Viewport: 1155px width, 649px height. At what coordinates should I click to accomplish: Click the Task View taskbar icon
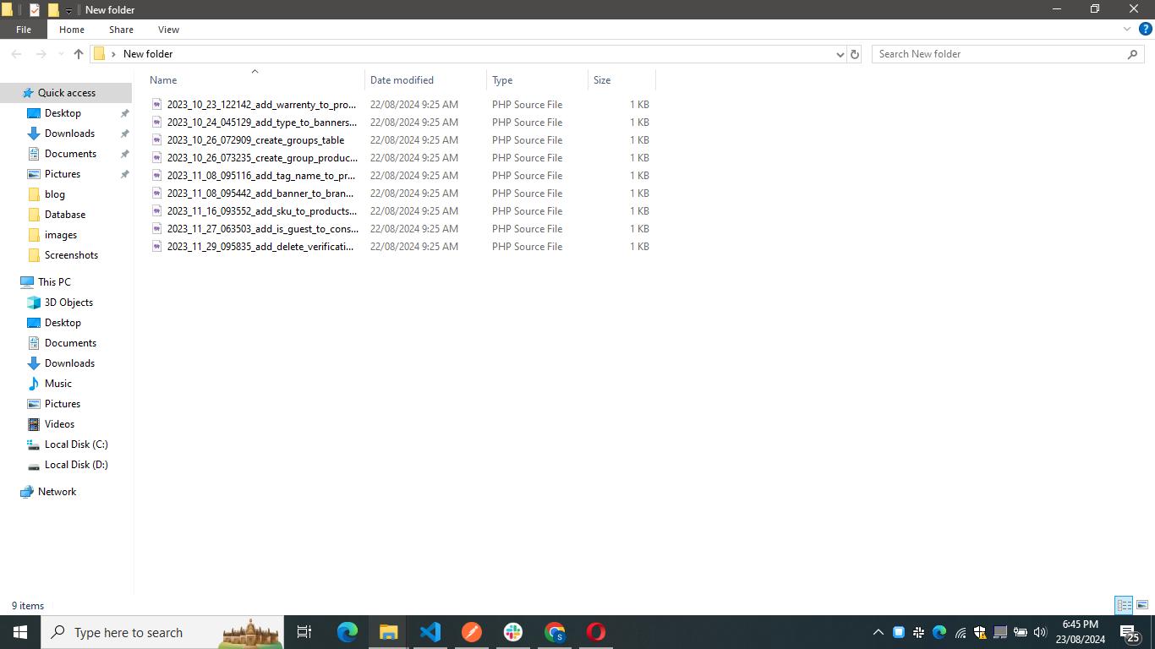click(304, 632)
